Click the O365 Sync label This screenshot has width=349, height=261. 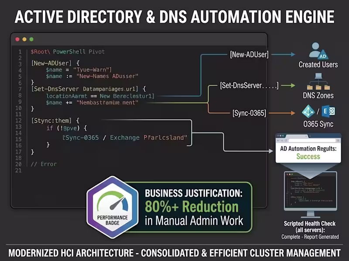(318, 124)
